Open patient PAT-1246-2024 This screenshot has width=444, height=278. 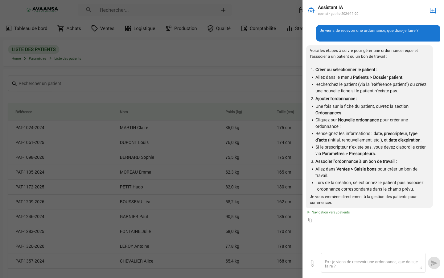click(x=30, y=217)
